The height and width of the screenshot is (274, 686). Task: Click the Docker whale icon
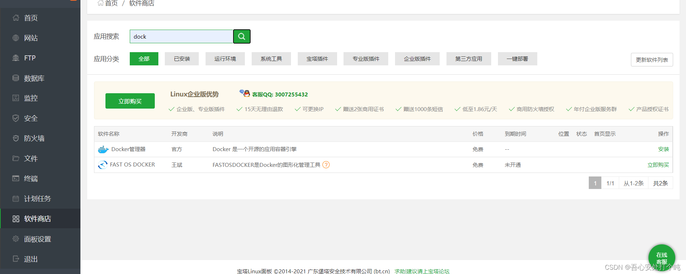point(103,149)
